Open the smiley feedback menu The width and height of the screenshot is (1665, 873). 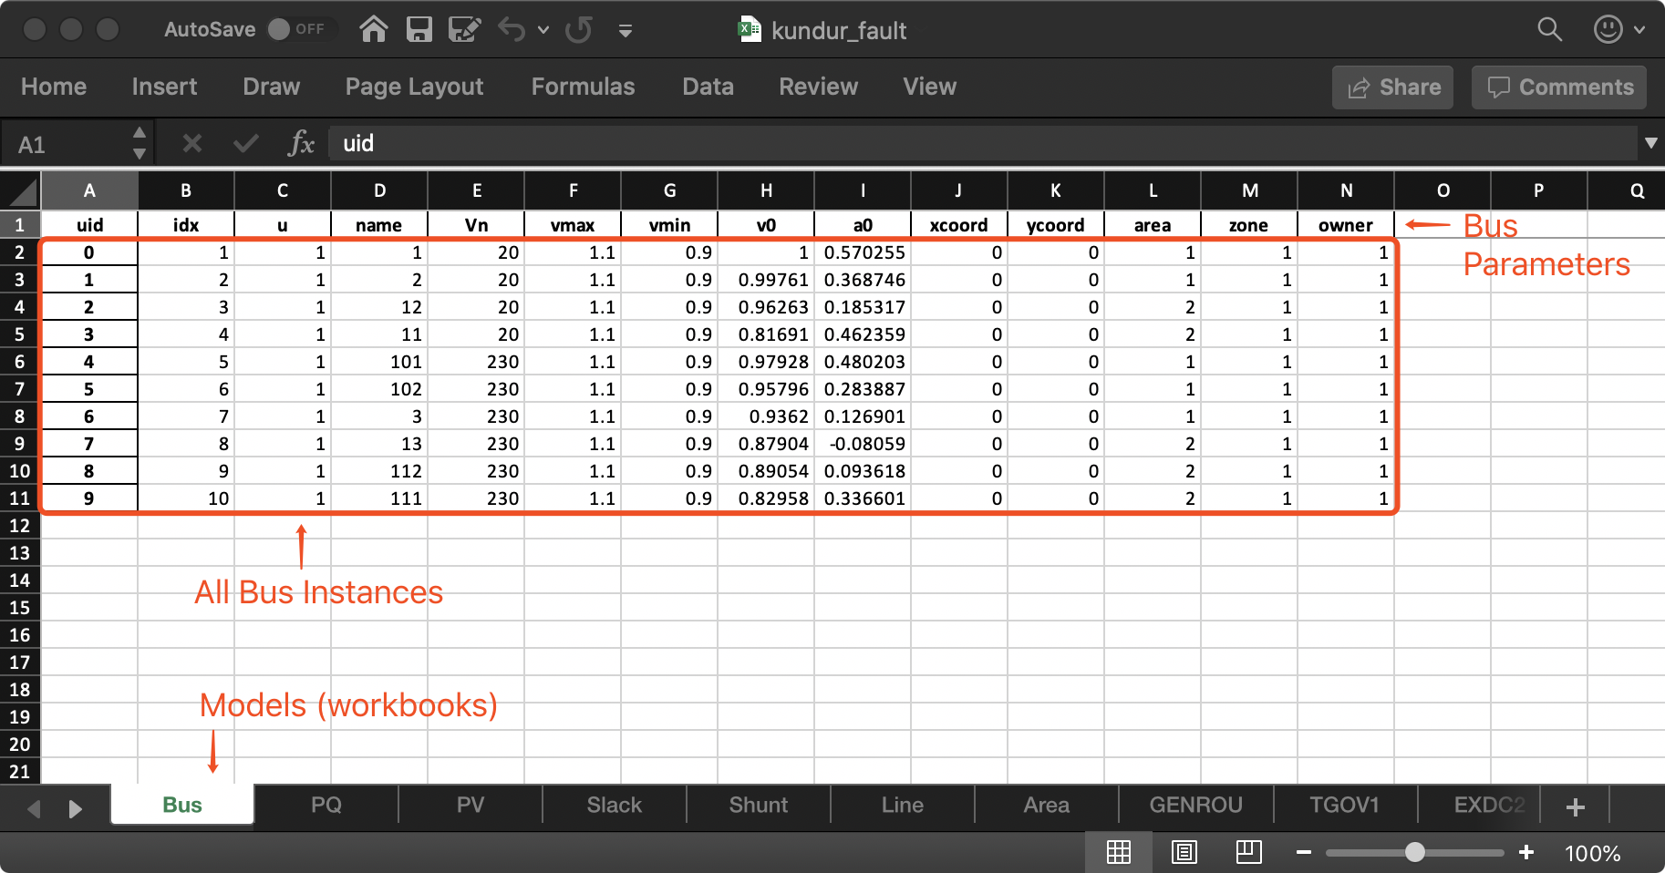click(x=1618, y=29)
